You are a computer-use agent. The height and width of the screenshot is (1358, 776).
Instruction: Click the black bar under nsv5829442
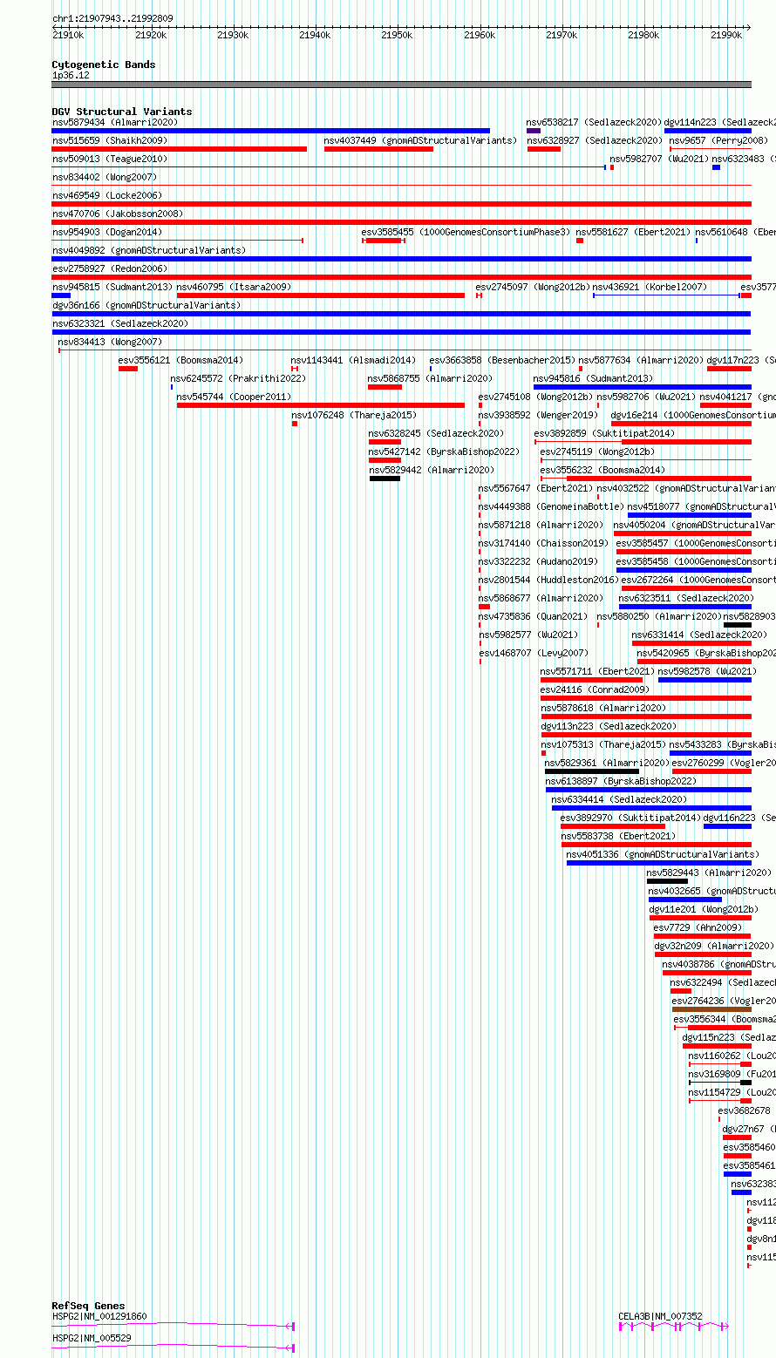[x=385, y=479]
